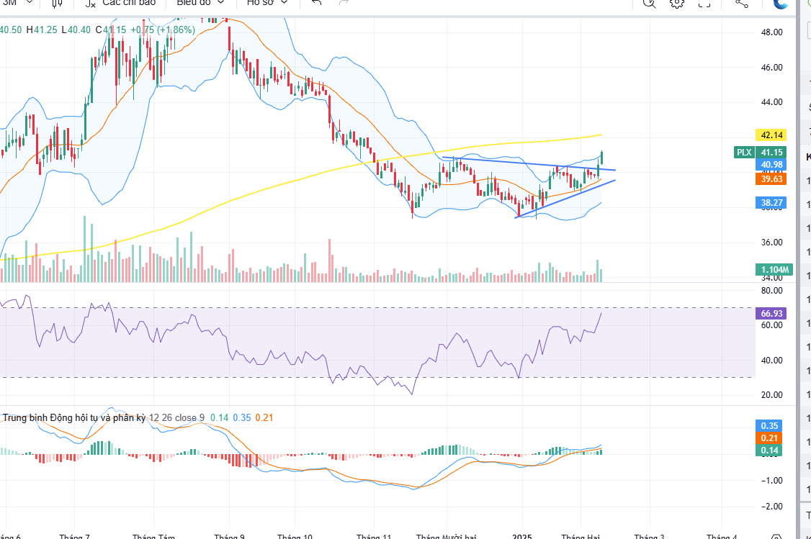Click the −1.00 MACD axis label
Image resolution: width=811 pixels, height=539 pixels.
[x=771, y=481]
